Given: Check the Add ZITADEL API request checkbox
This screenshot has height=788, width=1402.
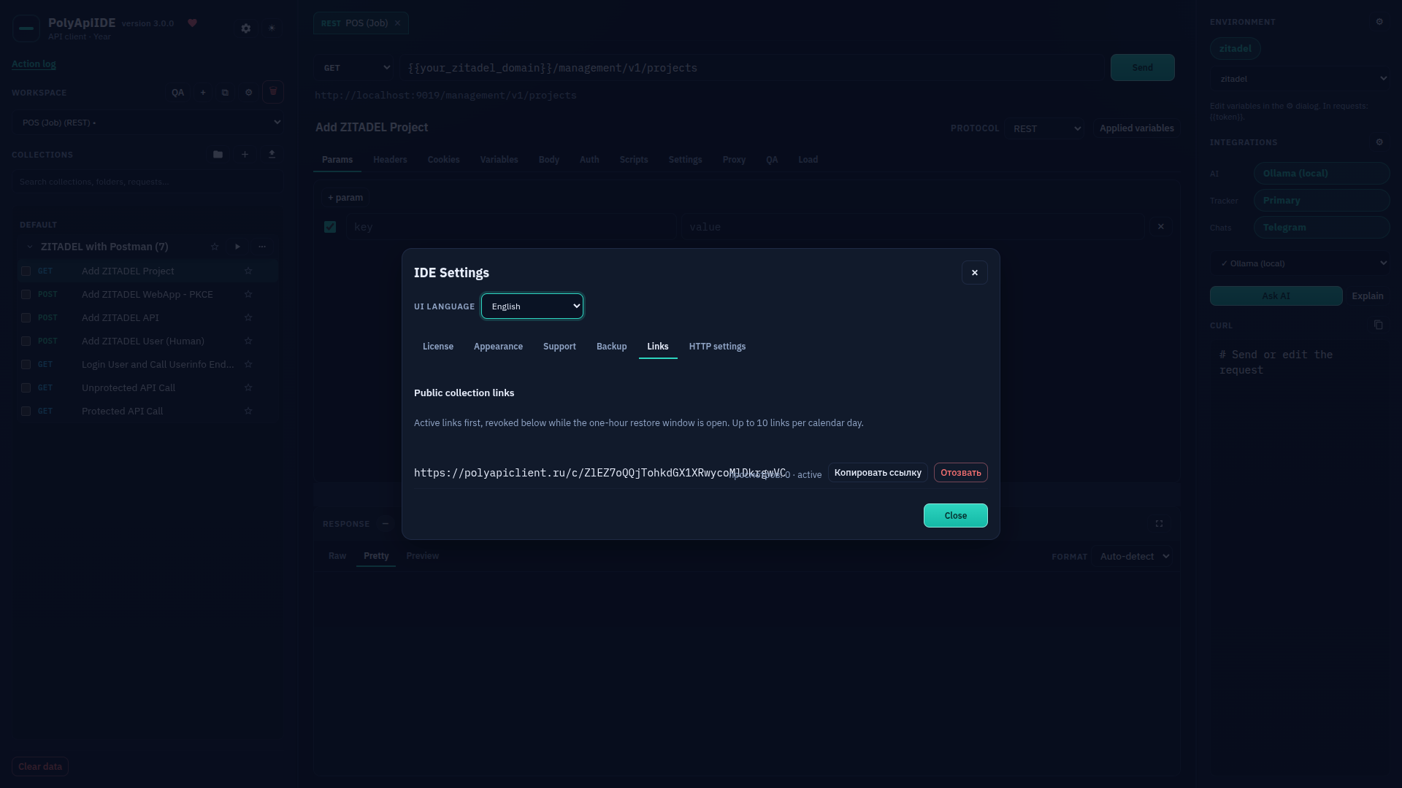Looking at the screenshot, I should click(26, 318).
